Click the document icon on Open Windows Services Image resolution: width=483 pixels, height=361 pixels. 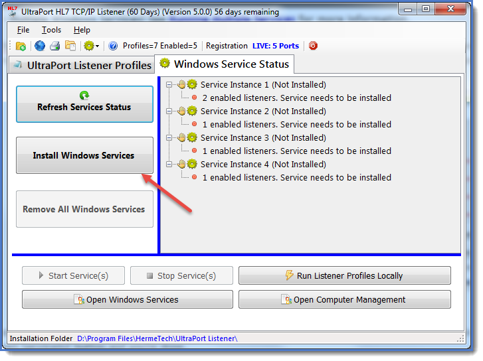tap(79, 299)
